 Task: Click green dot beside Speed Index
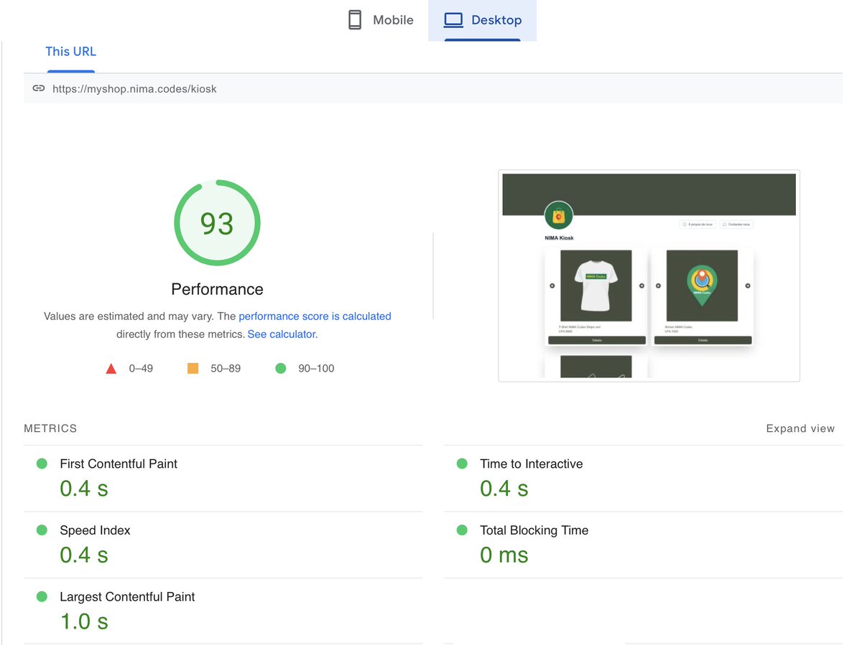click(x=42, y=530)
